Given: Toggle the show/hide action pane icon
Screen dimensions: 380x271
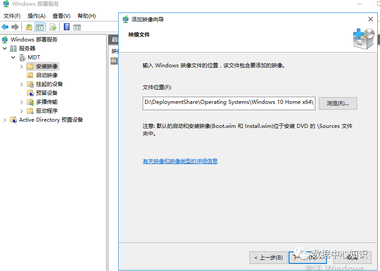Looking at the screenshot, I should point(77,27).
